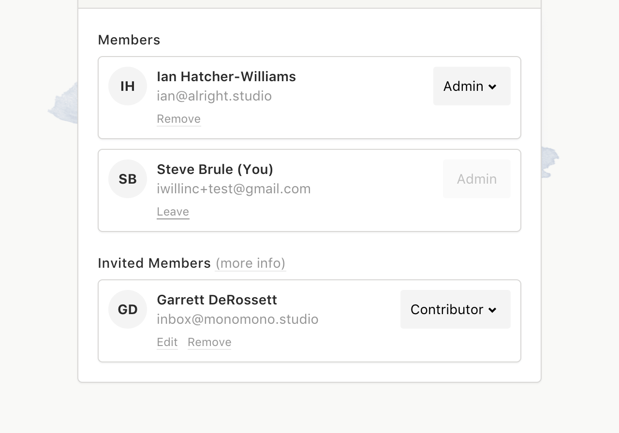Screen dimensions: 619x433
Task: Click the GD avatar for Garrett DeRossett
Action: (128, 309)
